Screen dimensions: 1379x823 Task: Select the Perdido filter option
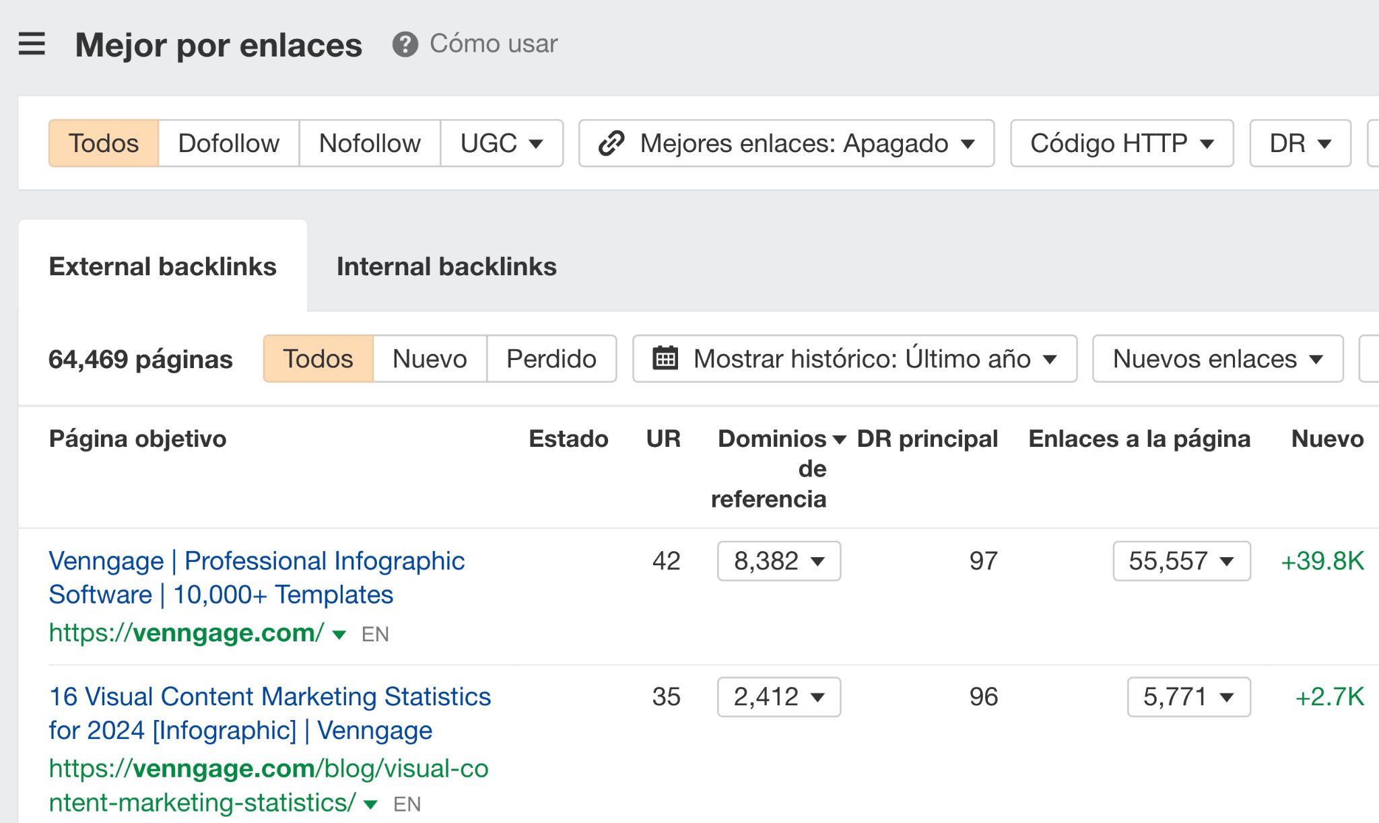pos(551,359)
